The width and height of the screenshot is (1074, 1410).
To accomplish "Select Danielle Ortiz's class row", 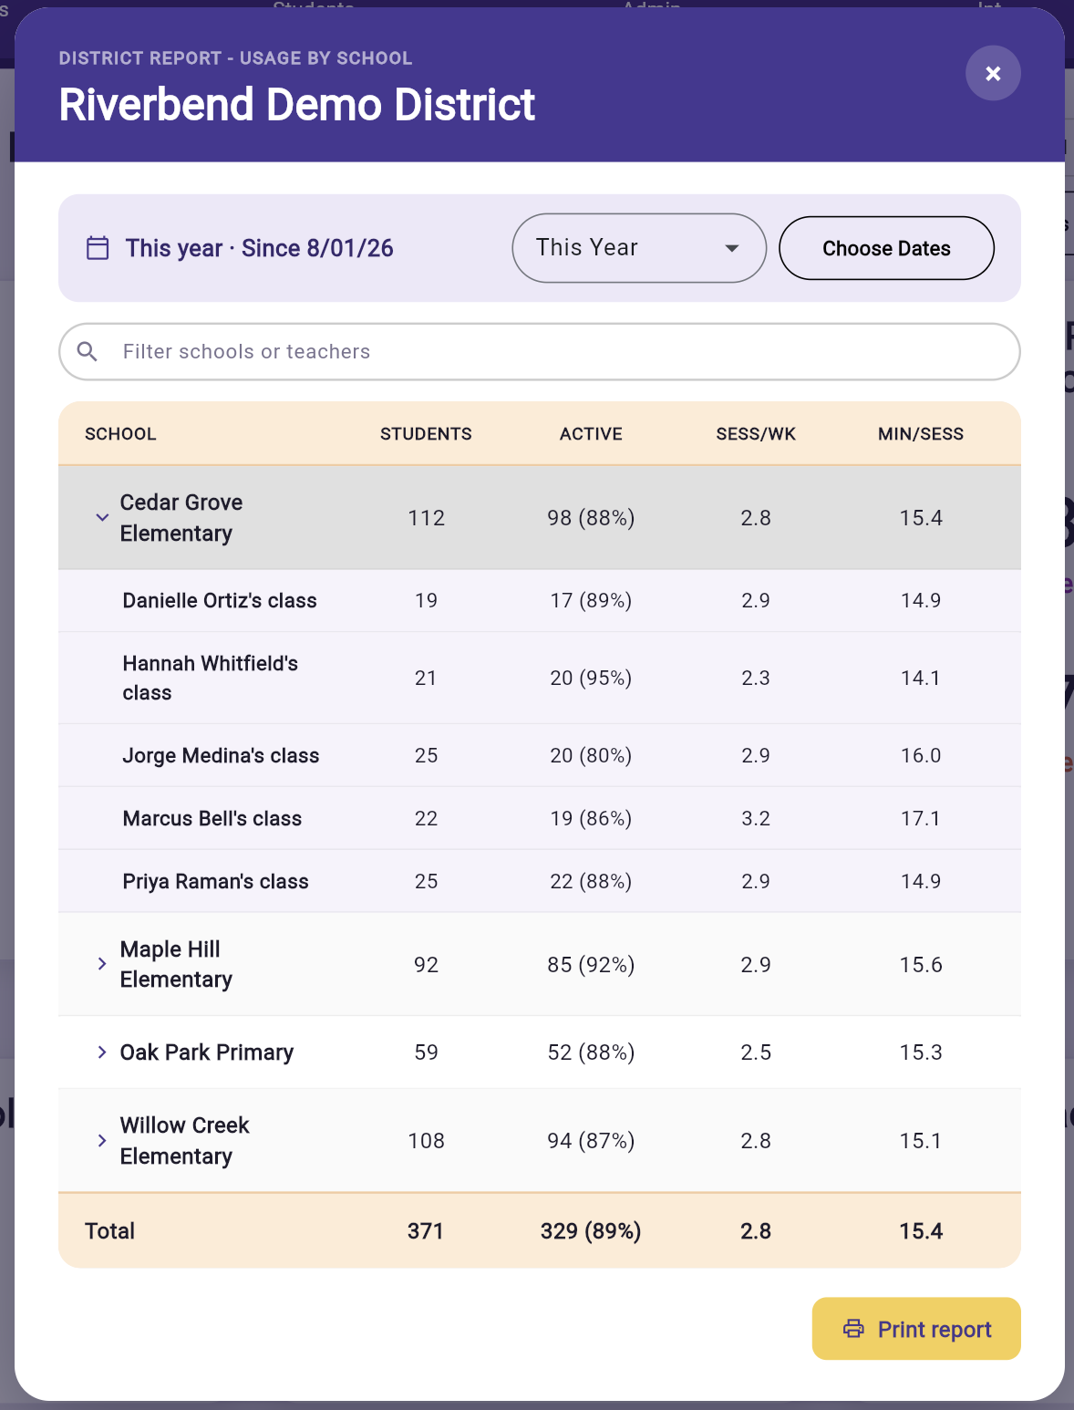I will [x=540, y=600].
